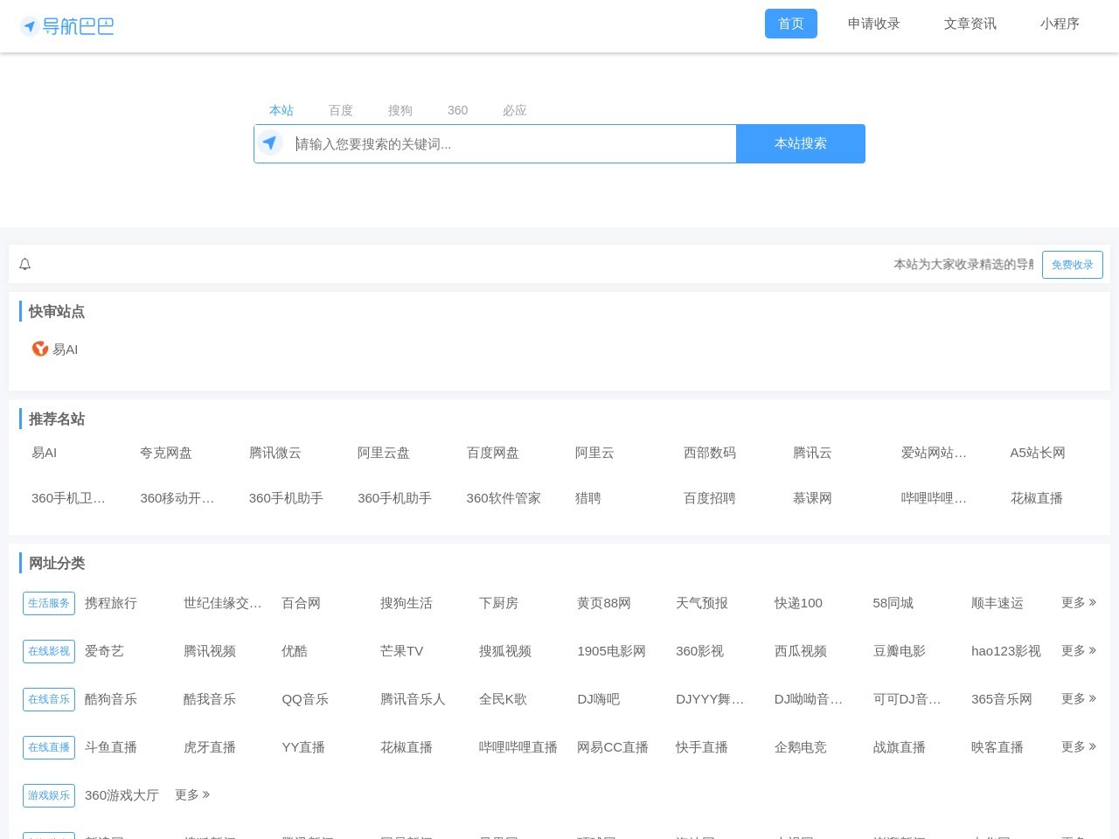This screenshot has width=1119, height=839.
Task: Click the location arrow icon inside search box
Action: (271, 143)
